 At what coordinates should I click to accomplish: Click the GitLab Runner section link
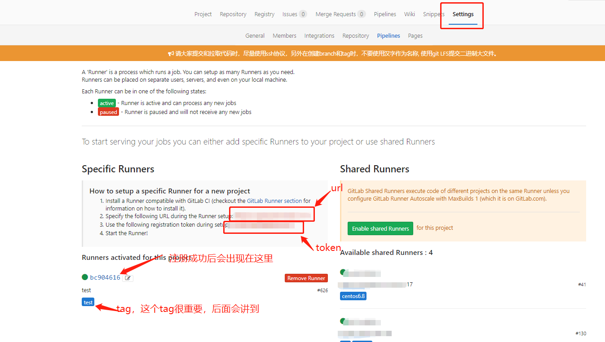pos(274,201)
